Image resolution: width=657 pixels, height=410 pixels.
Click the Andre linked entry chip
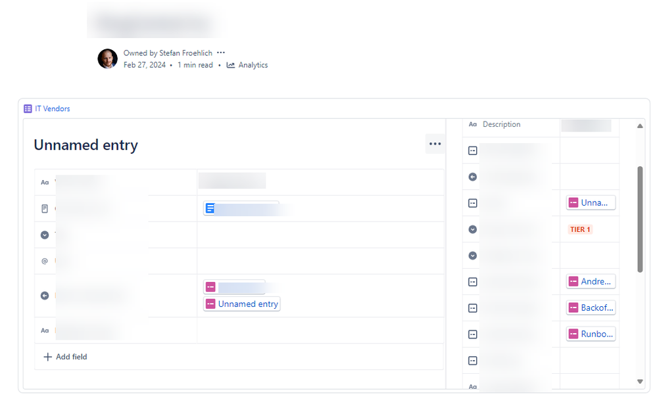pyautogui.click(x=590, y=281)
